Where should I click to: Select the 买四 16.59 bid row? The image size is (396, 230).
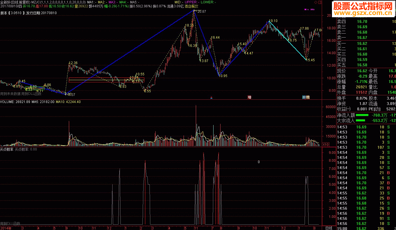tap(366, 60)
